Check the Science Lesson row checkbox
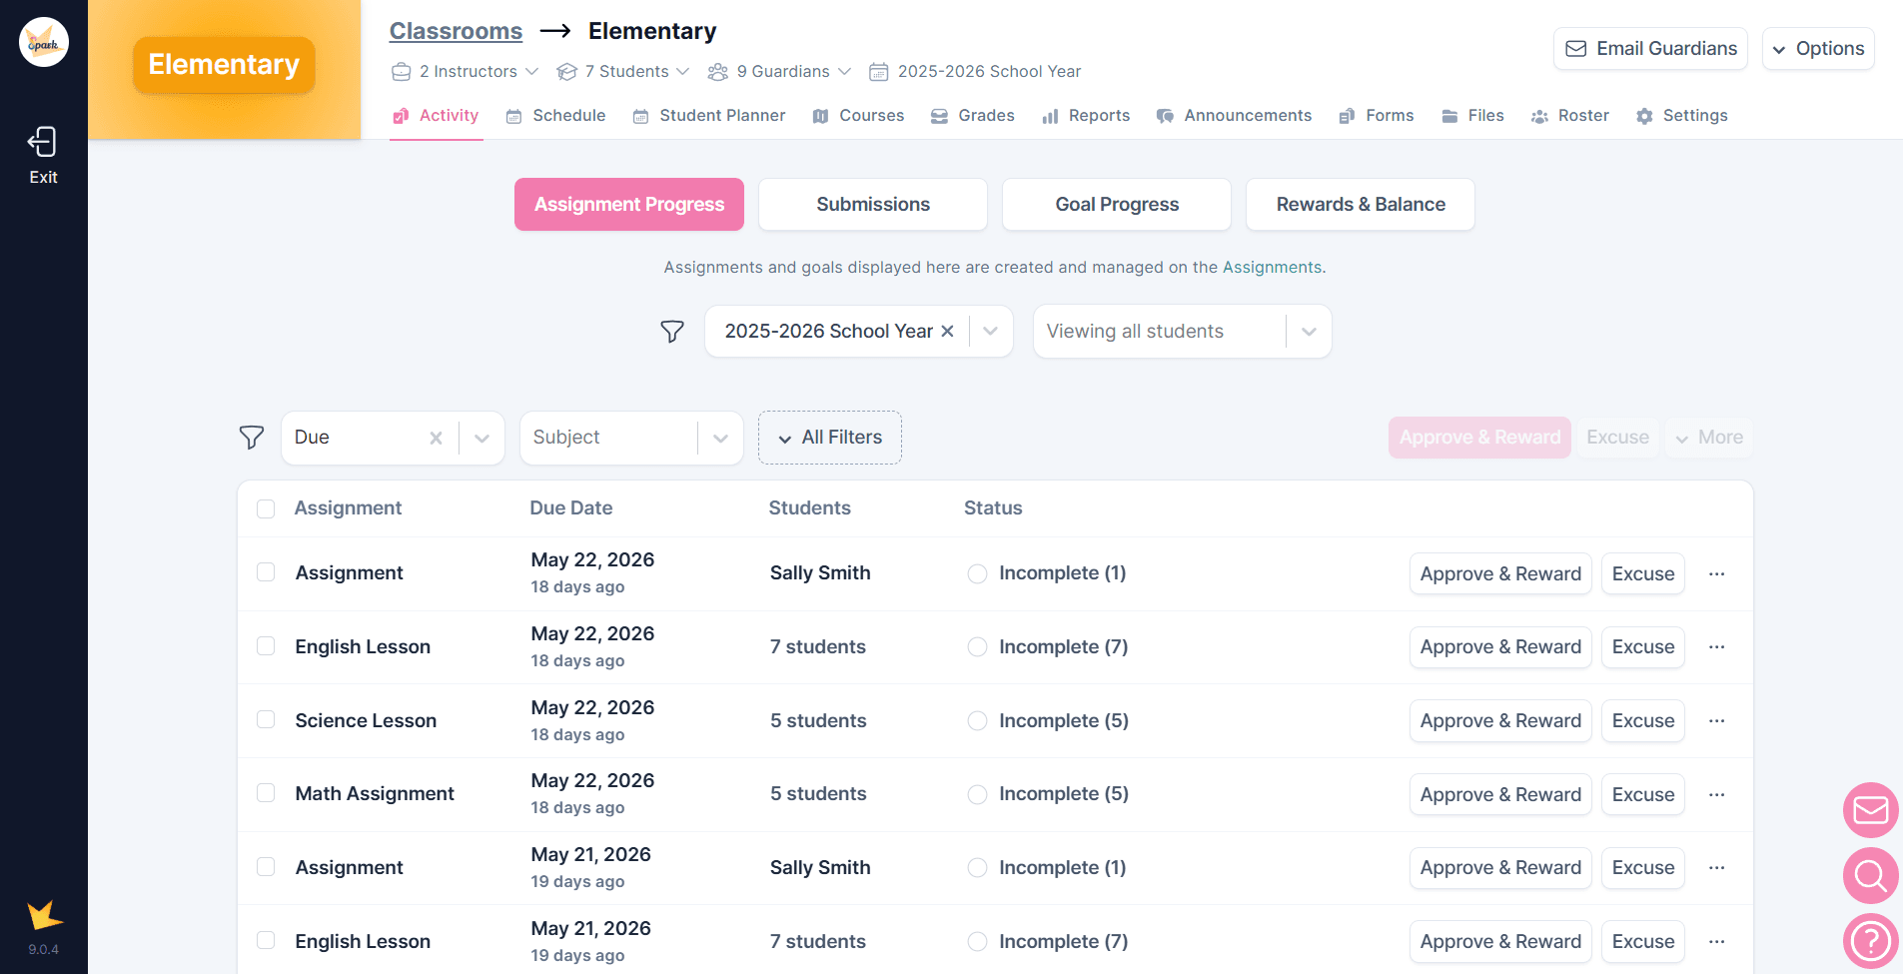Screen dimensions: 1903x974 (x=266, y=720)
